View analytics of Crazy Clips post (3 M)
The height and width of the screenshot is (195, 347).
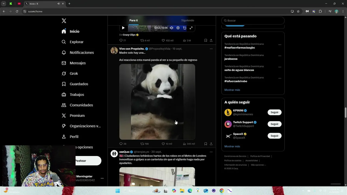point(187,40)
